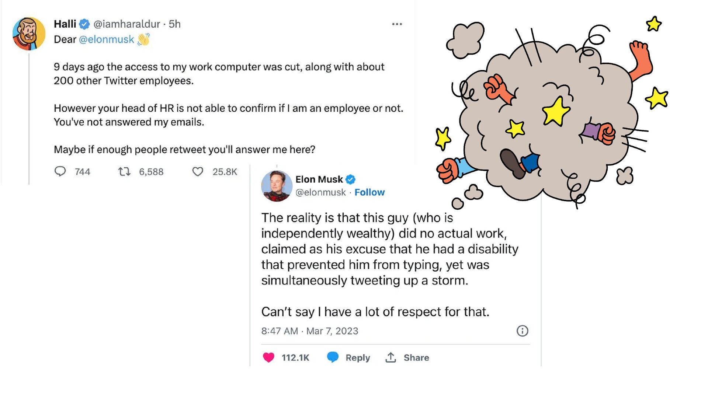Image resolution: width=708 pixels, height=398 pixels.
Task: Click the reply speech bubble icon on Halli's tweet
Action: 60,171
